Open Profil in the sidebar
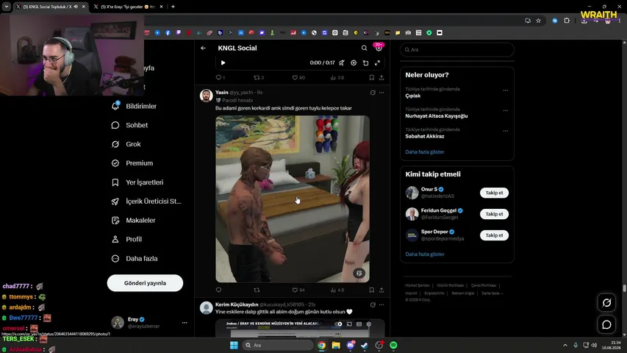The height and width of the screenshot is (353, 627). (x=126, y=239)
